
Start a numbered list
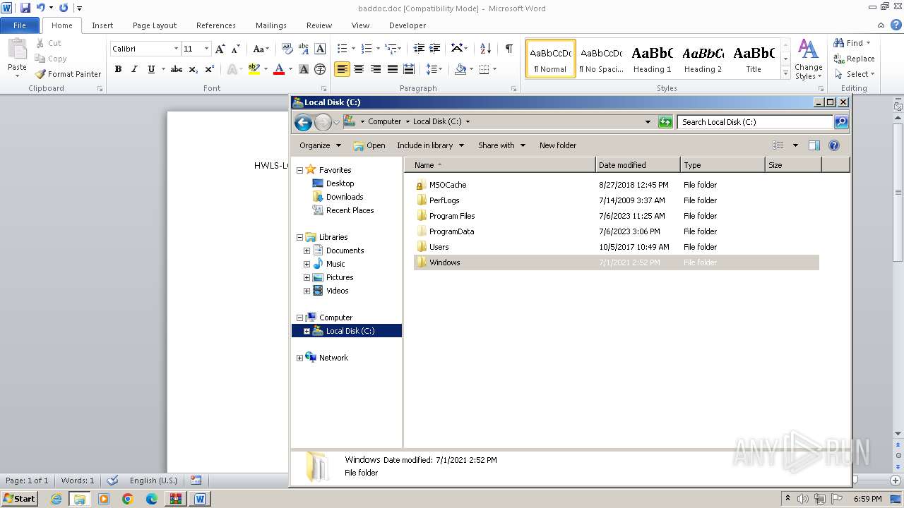tap(367, 49)
